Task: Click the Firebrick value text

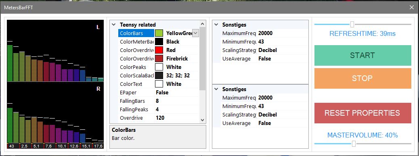Action: click(x=177, y=58)
